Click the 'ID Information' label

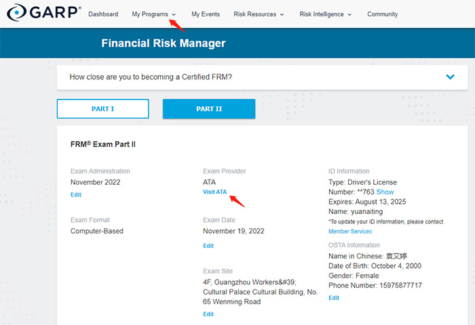pyautogui.click(x=349, y=171)
